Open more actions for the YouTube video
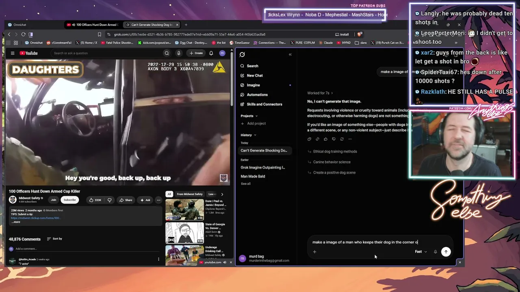Screen dimensions: 520x292 pos(158,200)
